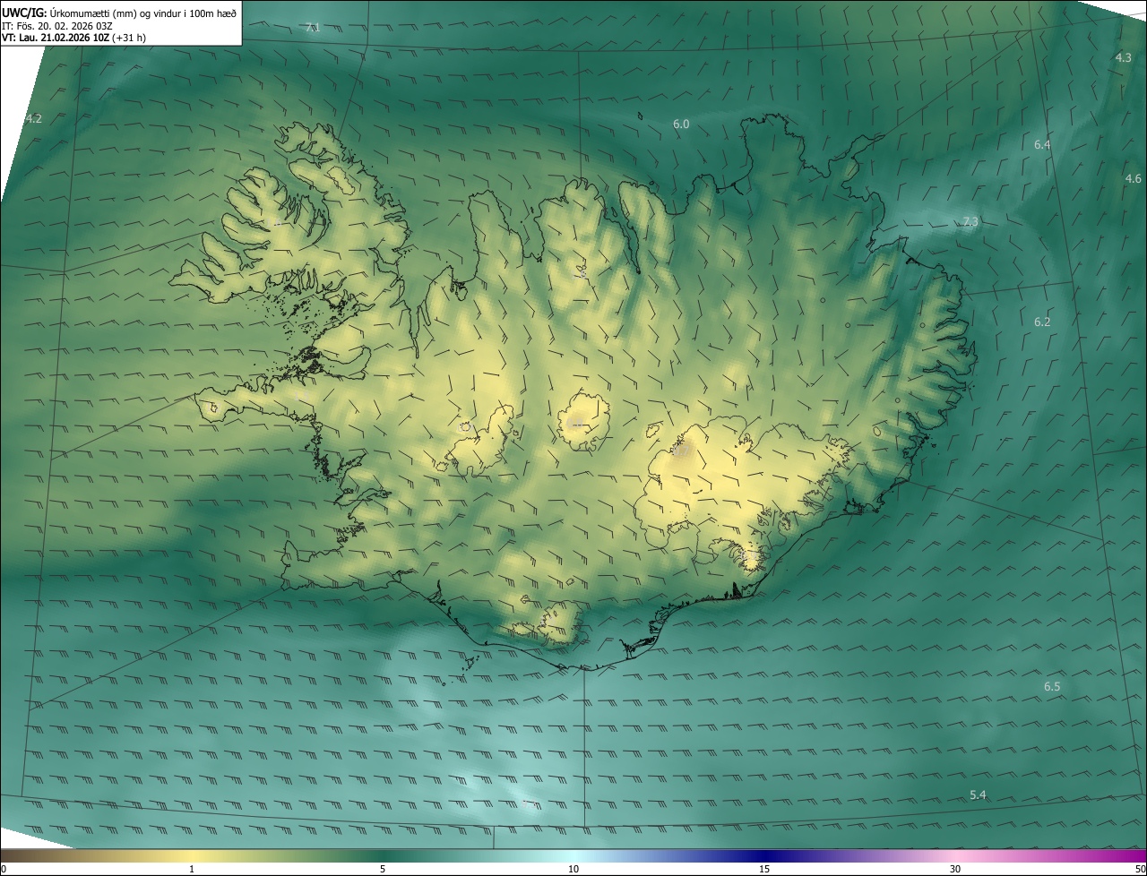Viewport: 1147px width, 876px height.
Task: Click the colour scale tick label 10
Action: (573, 869)
